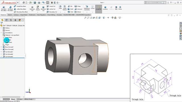Click the Split tool
The height and width of the screenshot is (102, 182).
[116, 8]
